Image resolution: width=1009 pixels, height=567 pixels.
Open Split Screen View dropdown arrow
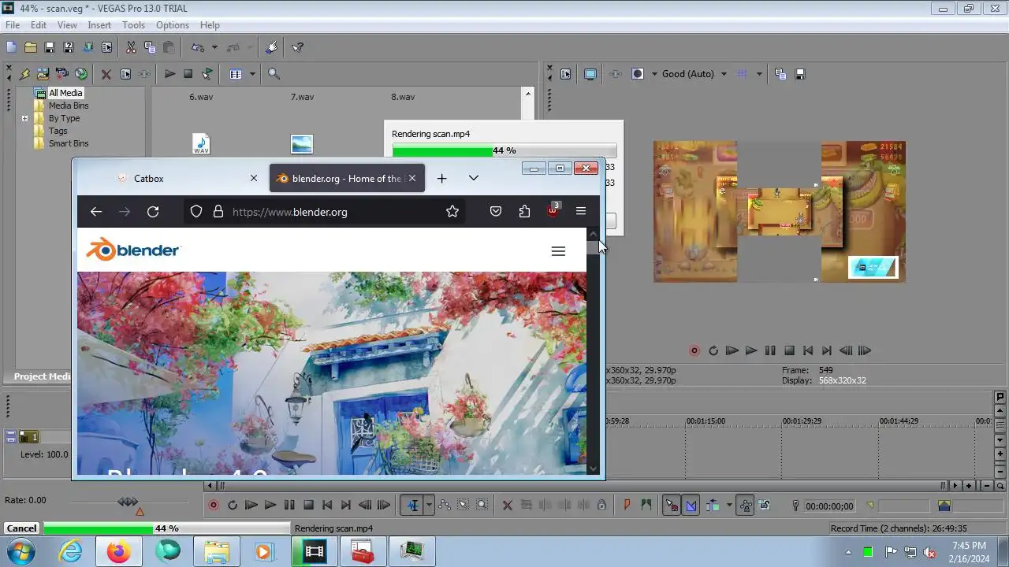(654, 74)
